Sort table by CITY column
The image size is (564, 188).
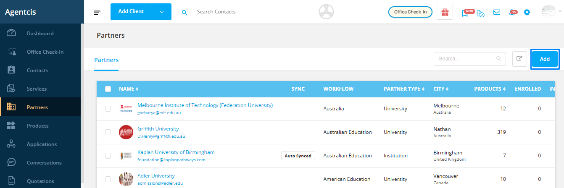tap(441, 89)
